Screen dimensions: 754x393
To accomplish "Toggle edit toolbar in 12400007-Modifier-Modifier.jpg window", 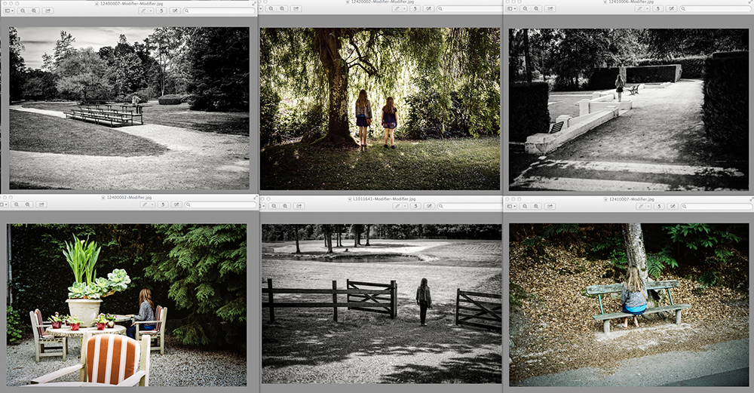I will 175,11.
